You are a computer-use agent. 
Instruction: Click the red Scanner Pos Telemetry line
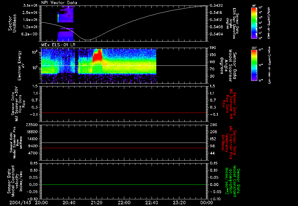point(123,148)
